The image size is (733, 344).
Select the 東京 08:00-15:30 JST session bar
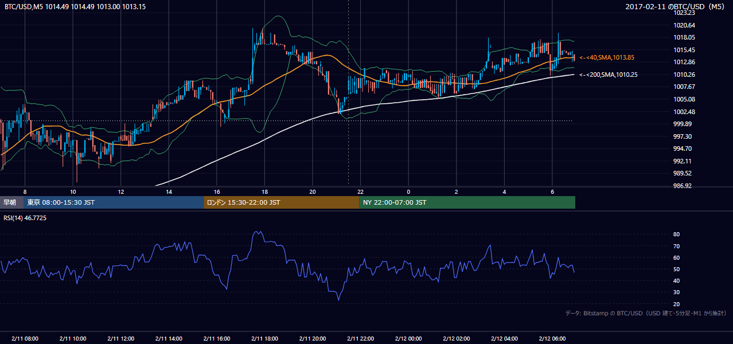coord(114,202)
